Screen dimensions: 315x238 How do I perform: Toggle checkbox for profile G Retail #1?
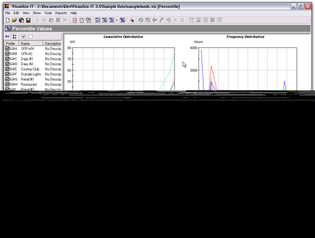pos(8,79)
